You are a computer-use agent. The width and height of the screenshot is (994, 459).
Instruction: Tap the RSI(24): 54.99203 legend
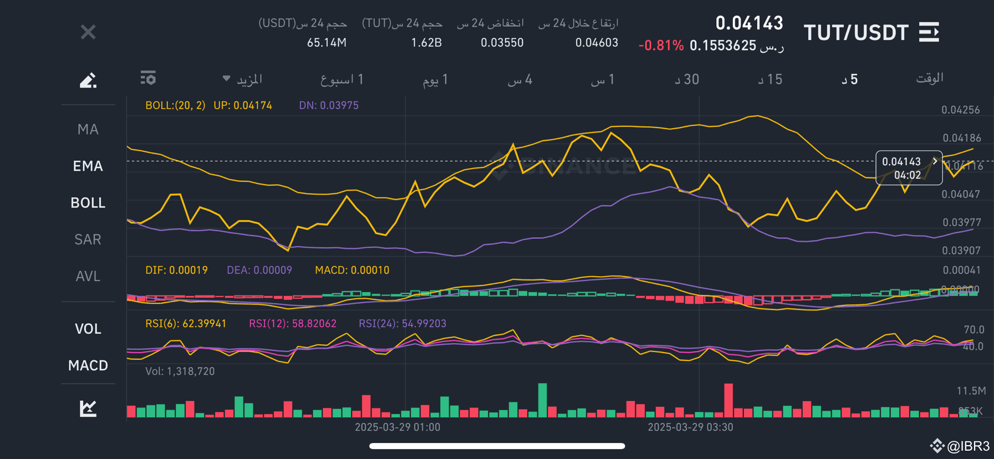click(402, 323)
